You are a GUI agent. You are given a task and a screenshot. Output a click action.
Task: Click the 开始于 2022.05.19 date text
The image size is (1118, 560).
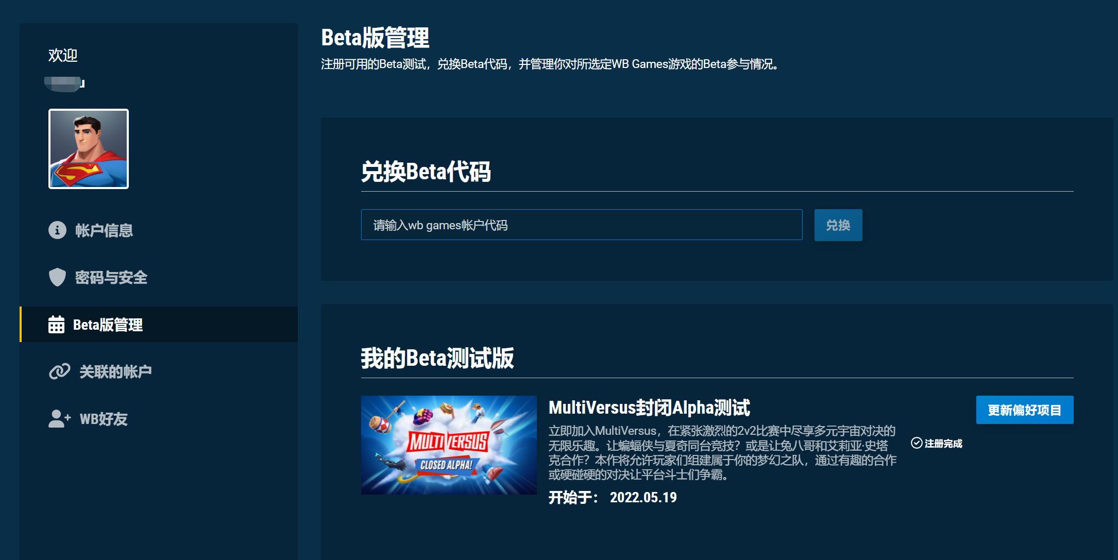click(613, 498)
